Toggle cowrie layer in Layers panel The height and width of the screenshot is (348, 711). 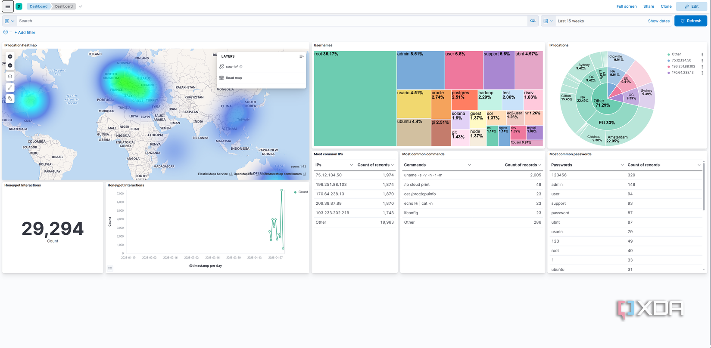click(232, 67)
